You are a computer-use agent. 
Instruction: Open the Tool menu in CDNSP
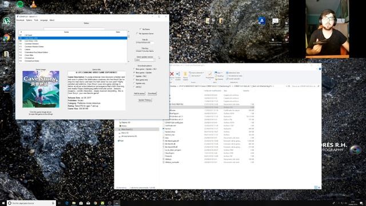tap(36, 21)
